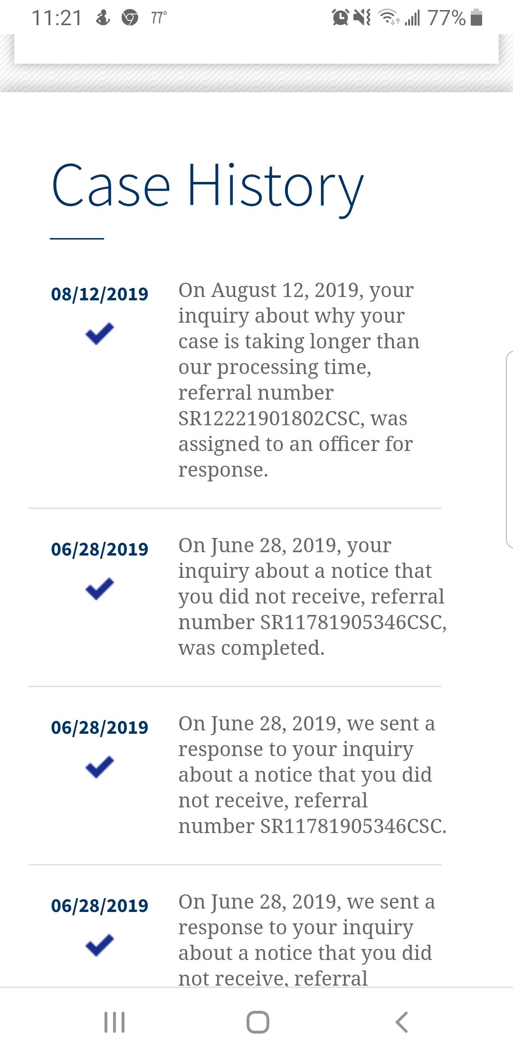Tap the cell signal strength icon
The width and height of the screenshot is (513, 1055).
pyautogui.click(x=412, y=18)
